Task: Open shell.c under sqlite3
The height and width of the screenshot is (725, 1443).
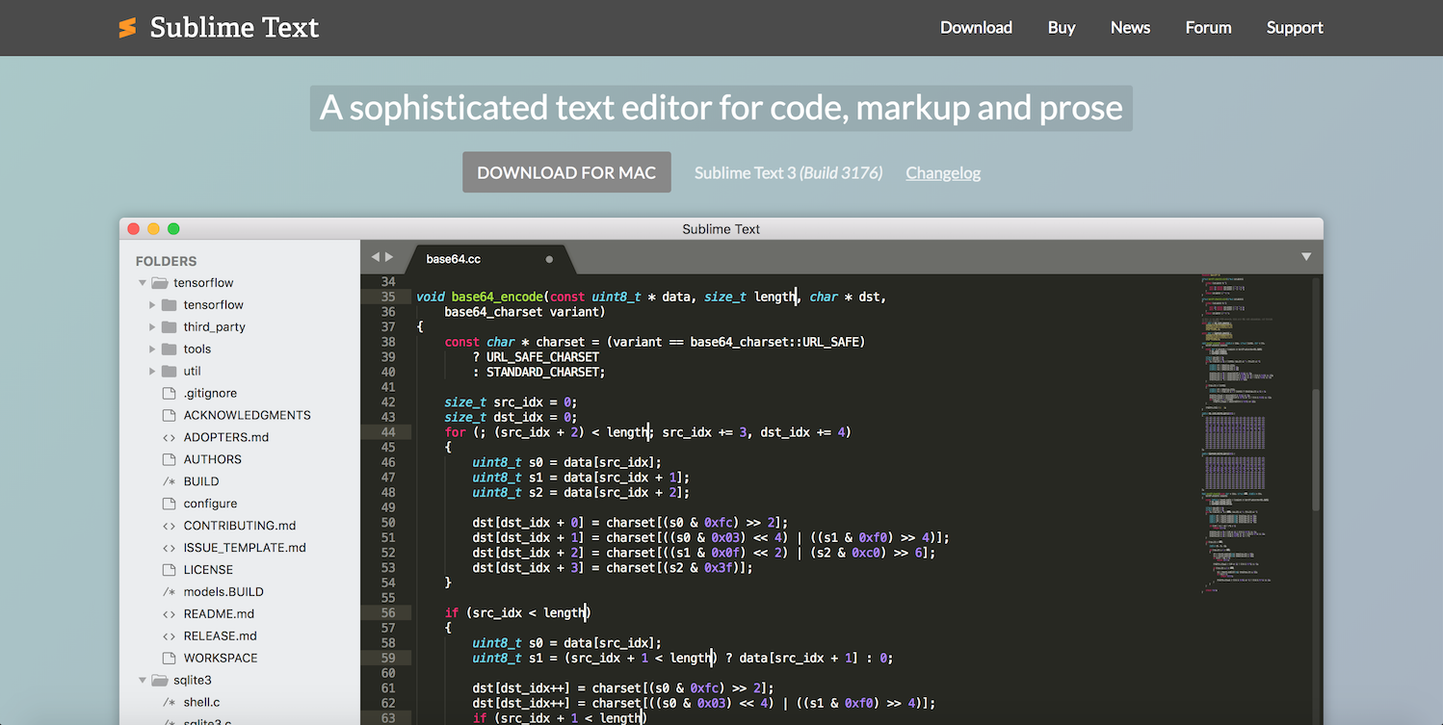Action: pos(202,703)
